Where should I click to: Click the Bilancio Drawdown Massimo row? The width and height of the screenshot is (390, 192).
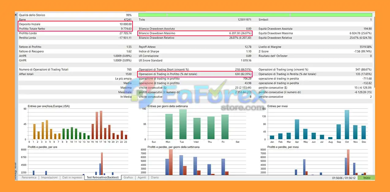(195, 33)
